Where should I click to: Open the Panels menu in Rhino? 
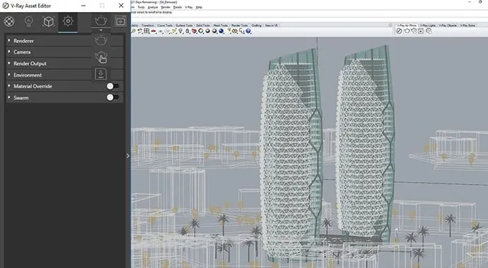click(178, 7)
